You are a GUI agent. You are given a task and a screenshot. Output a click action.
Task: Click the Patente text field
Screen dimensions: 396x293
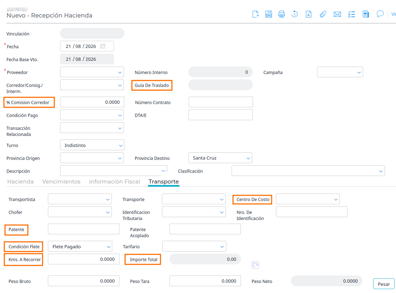[84, 229]
